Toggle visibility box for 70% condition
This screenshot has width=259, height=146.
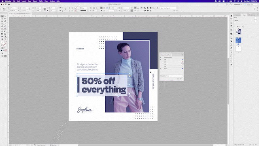coord(161,64)
